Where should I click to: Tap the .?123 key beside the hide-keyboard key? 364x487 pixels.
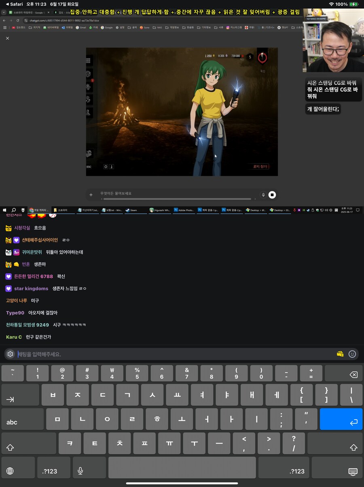[x=284, y=468]
